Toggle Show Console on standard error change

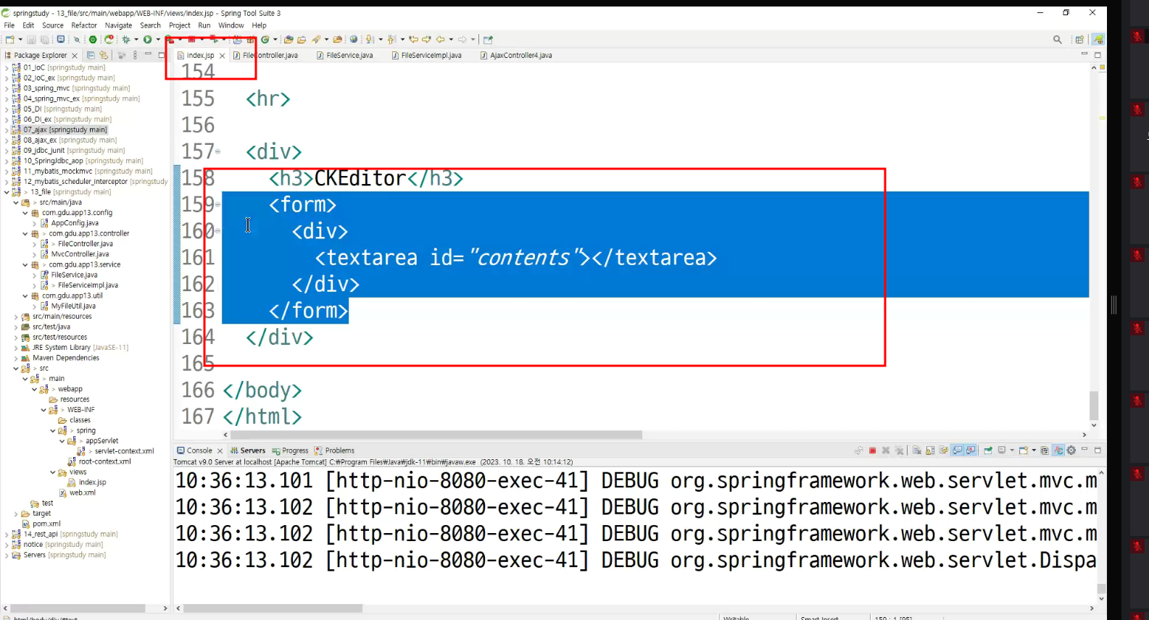point(971,450)
